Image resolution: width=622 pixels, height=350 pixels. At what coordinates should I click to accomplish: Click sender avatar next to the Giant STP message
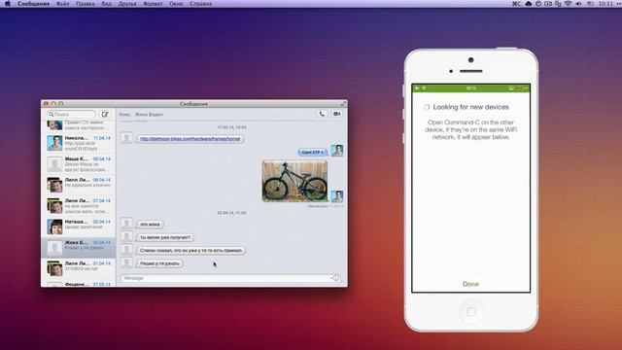pyautogui.click(x=337, y=150)
